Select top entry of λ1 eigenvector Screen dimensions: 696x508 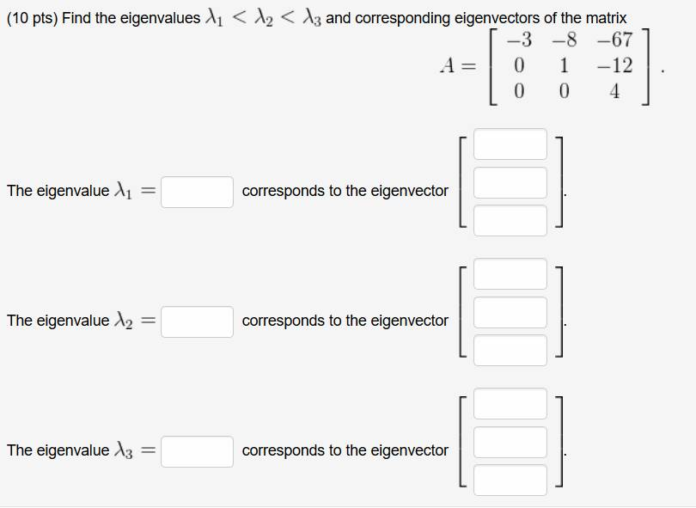tap(510, 144)
